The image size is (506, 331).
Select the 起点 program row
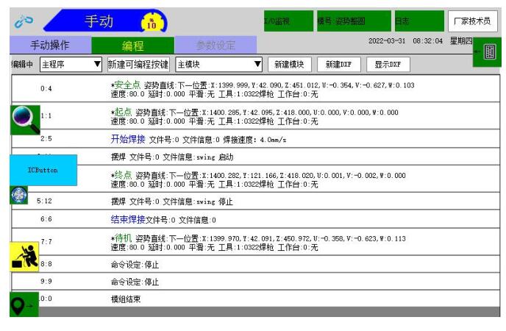pyautogui.click(x=256, y=115)
